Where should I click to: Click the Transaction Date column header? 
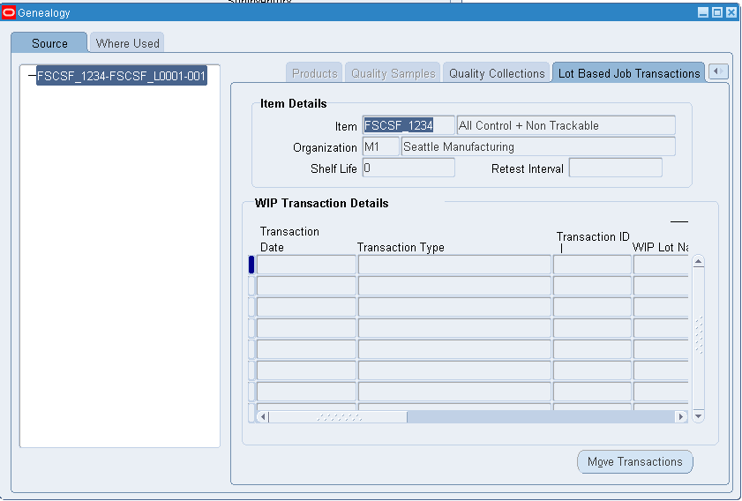tap(289, 239)
